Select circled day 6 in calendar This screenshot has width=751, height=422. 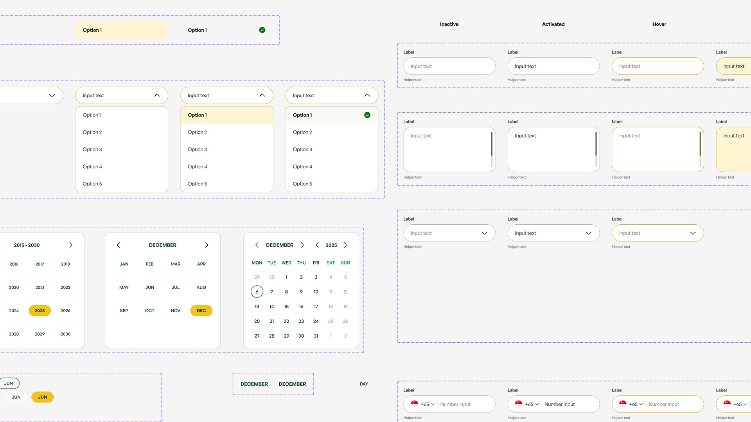[257, 292]
